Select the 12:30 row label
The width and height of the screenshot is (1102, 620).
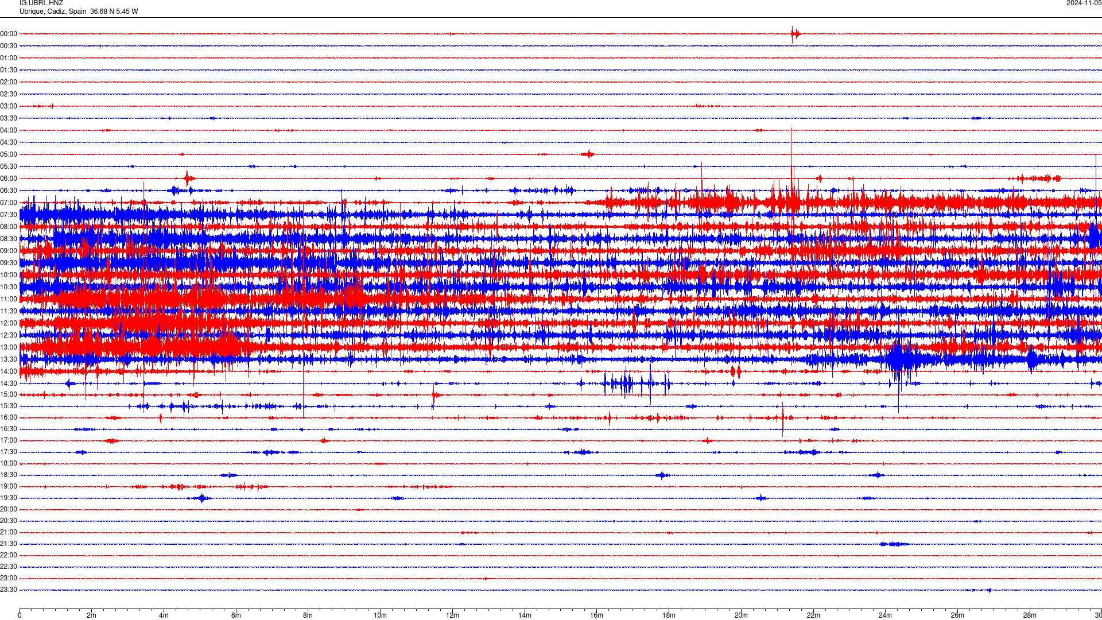(x=9, y=335)
